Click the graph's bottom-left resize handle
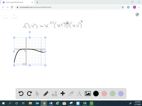The width and height of the screenshot is (142, 106). click(14, 65)
